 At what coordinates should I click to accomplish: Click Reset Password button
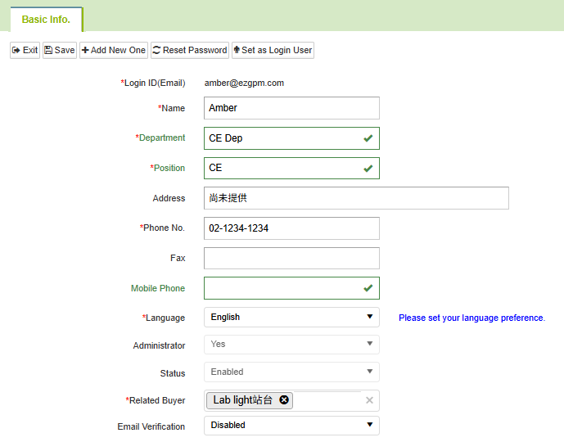coord(190,50)
